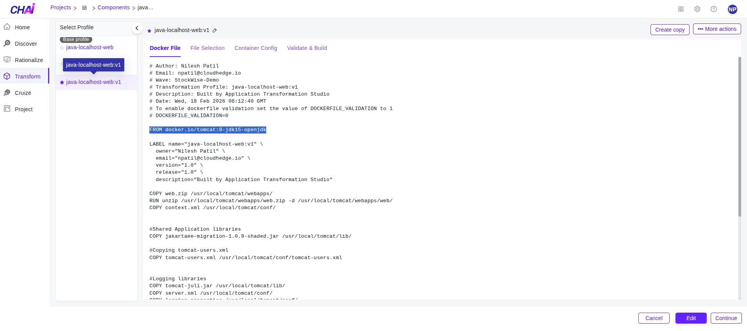Click the 'Base profile' badge
The height and width of the screenshot is (331, 747).
click(x=76, y=39)
